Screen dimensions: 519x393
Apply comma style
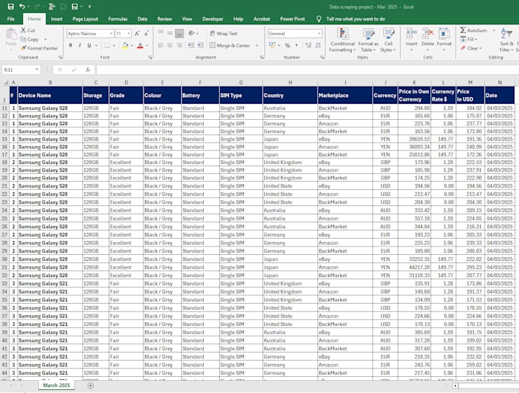point(297,45)
